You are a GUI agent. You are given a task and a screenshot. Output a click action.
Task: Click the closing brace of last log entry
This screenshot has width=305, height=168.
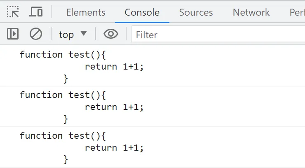tap(66, 159)
